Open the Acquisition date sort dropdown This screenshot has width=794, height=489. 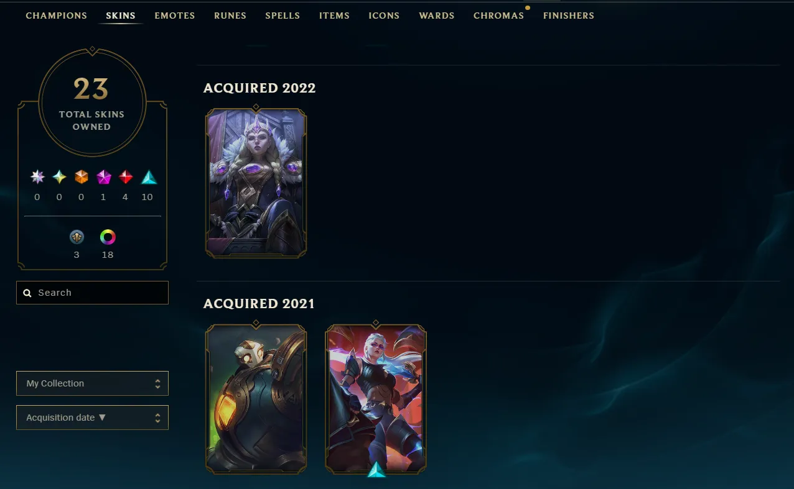92,418
